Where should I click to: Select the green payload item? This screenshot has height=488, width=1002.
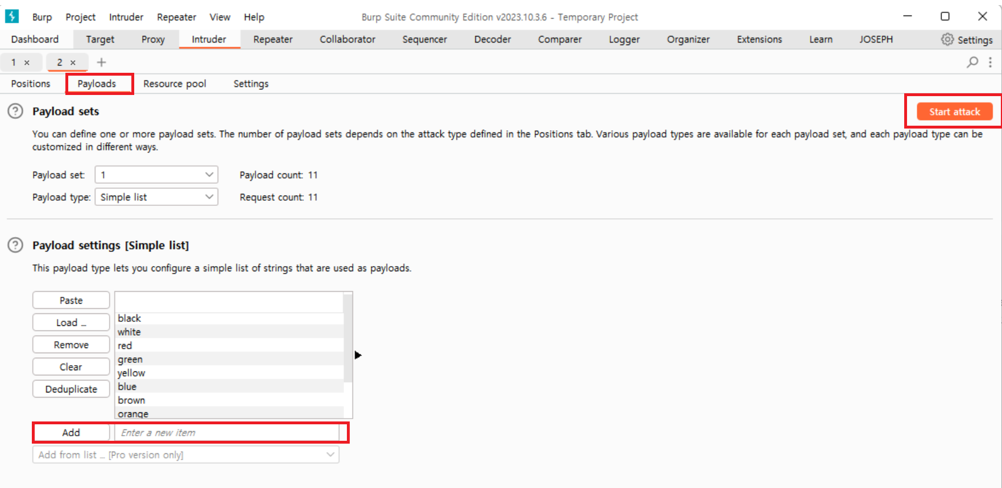(229, 359)
